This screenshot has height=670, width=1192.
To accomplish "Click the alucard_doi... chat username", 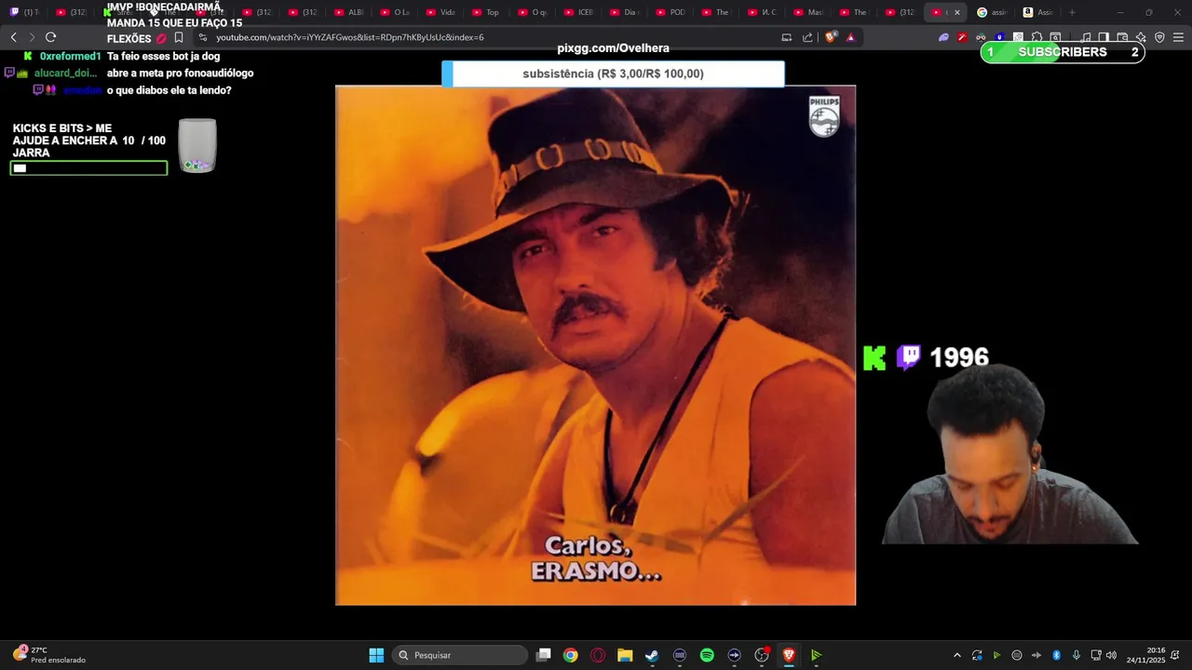I will point(65,74).
